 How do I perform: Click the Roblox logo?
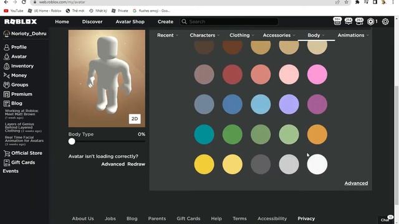click(x=21, y=22)
